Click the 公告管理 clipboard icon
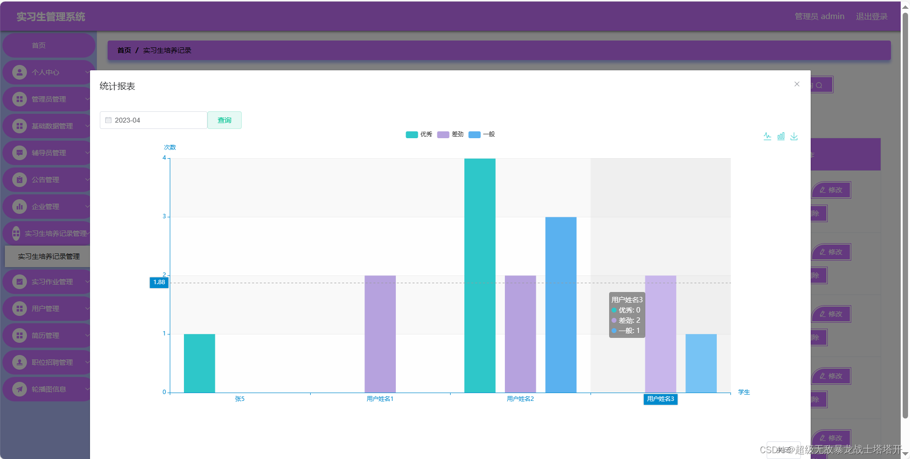 point(20,180)
